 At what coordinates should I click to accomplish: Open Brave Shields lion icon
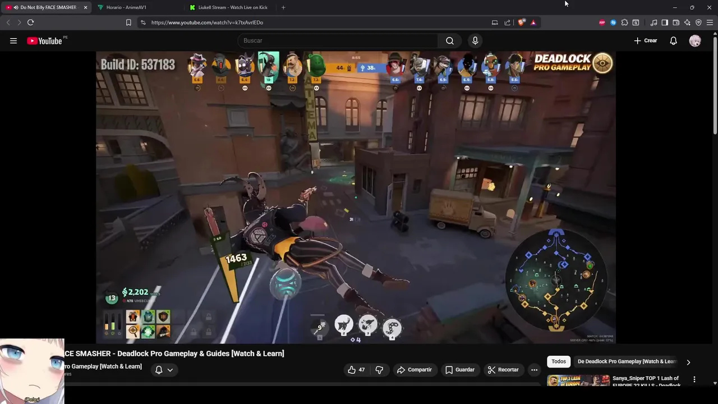[x=521, y=22]
